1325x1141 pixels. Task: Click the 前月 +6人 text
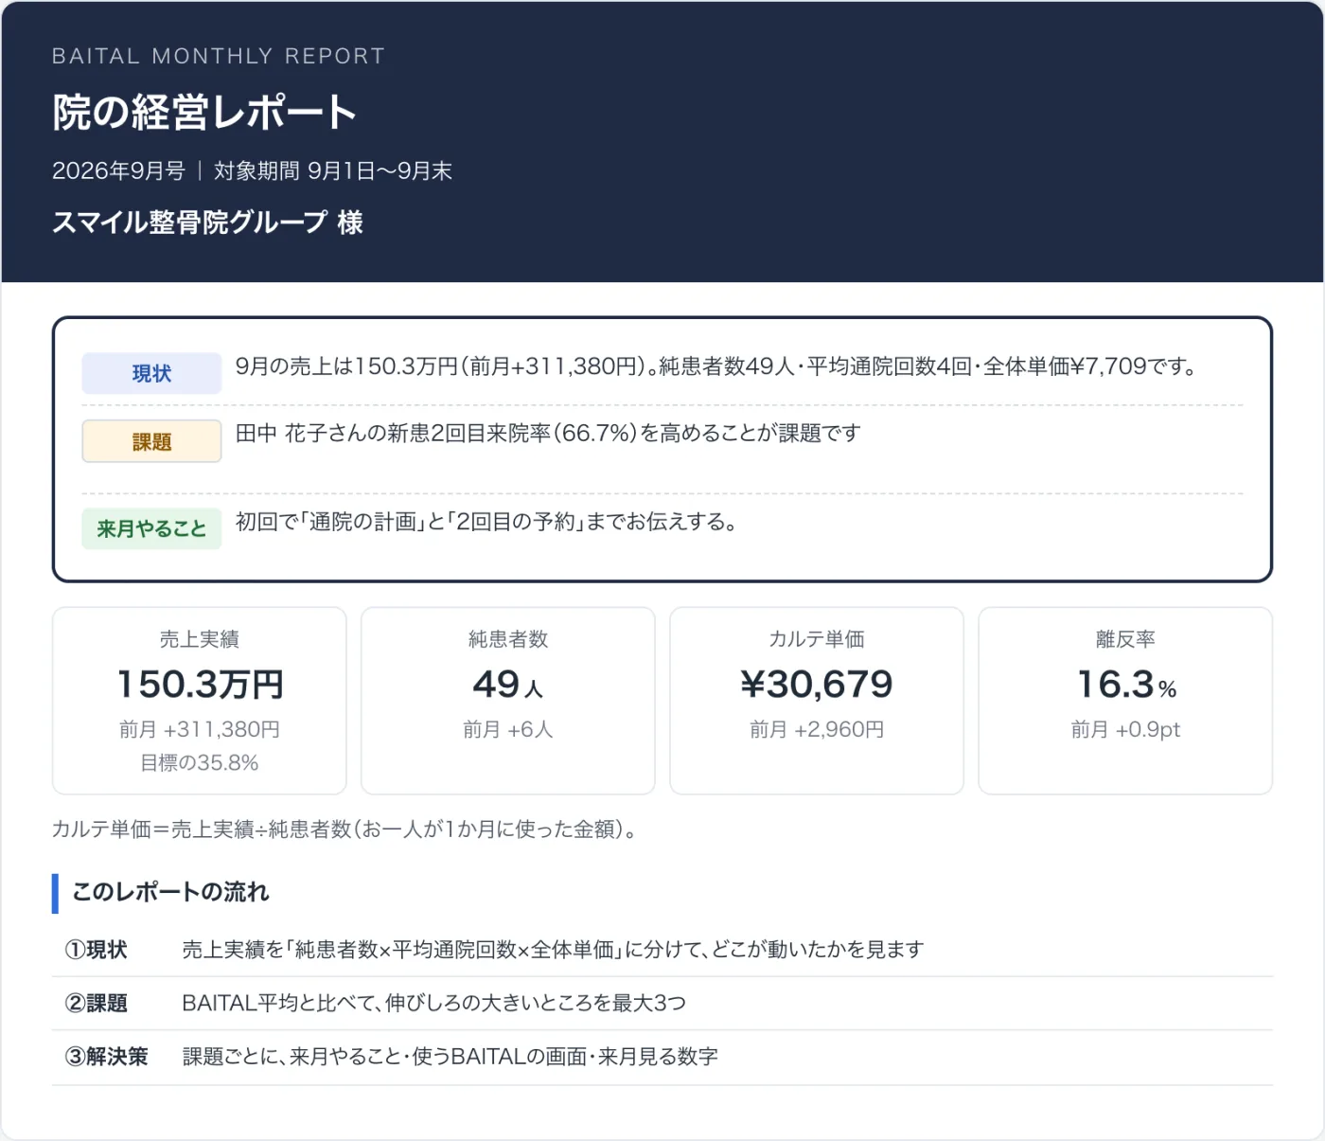tap(508, 729)
